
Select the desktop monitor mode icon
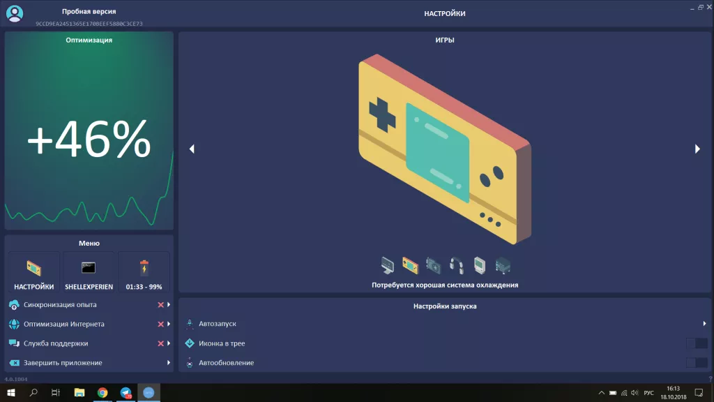pyautogui.click(x=388, y=266)
